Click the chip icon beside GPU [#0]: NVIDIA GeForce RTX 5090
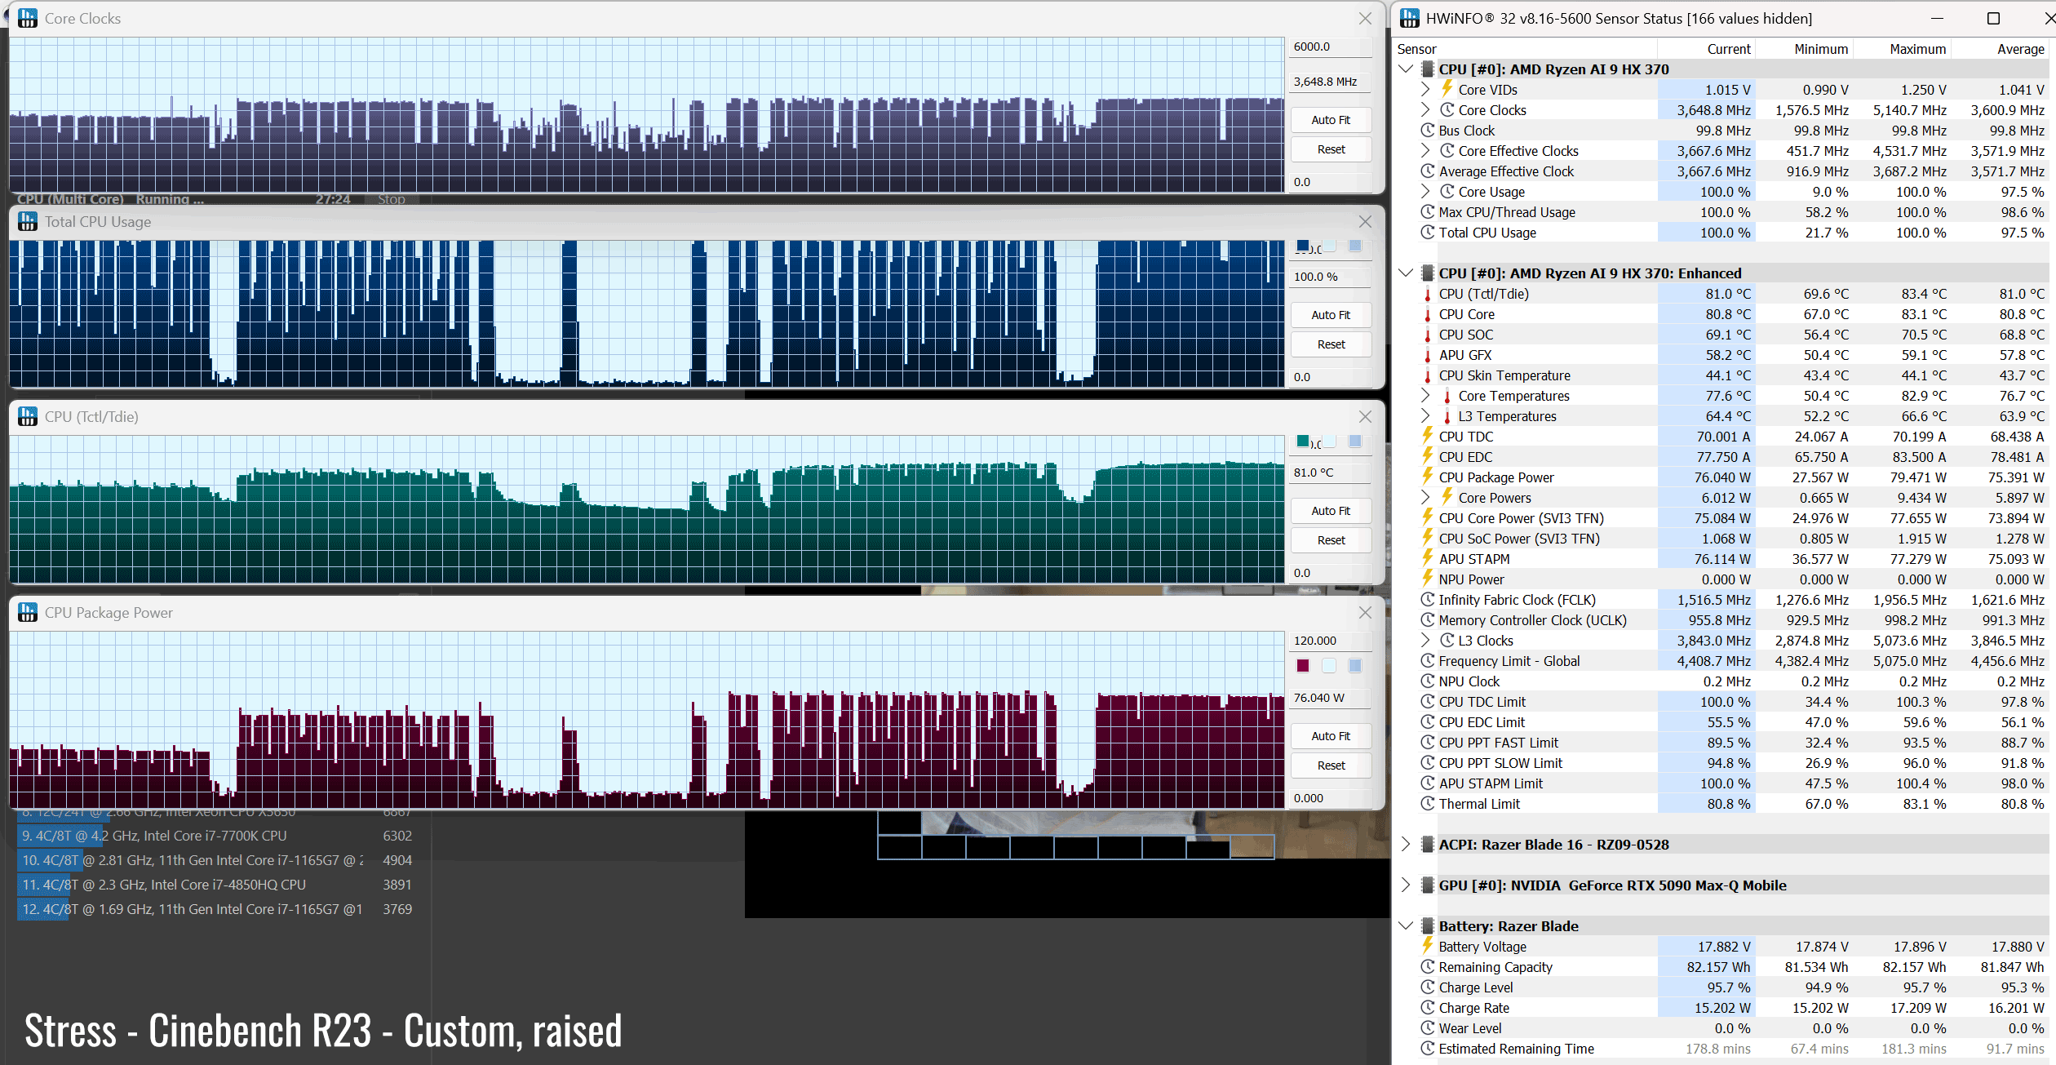2056x1065 pixels. [1428, 885]
